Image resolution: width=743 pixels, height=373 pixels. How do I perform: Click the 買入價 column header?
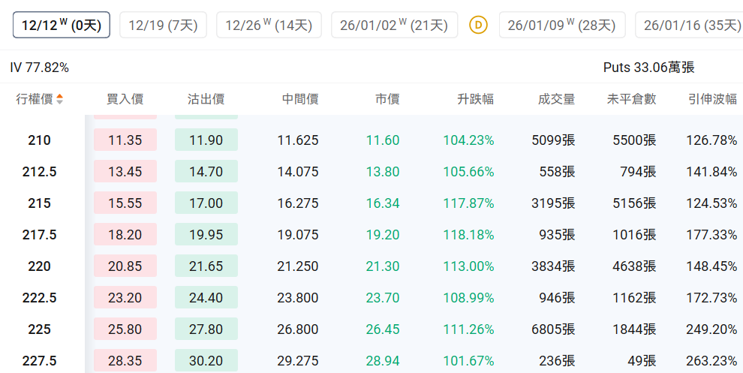pyautogui.click(x=125, y=99)
